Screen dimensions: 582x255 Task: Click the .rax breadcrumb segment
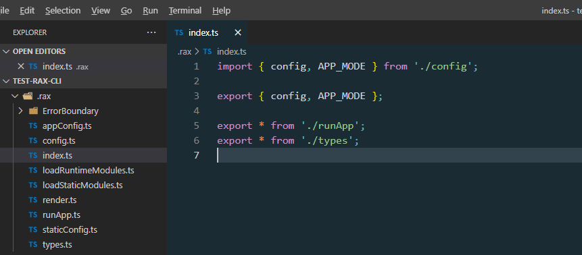pos(185,51)
